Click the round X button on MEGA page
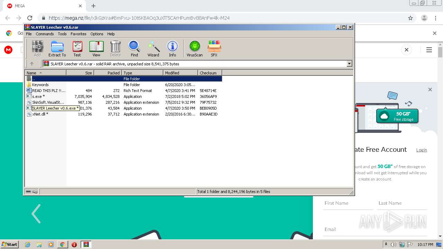Image resolution: width=443 pixels, height=249 pixels. click(407, 50)
